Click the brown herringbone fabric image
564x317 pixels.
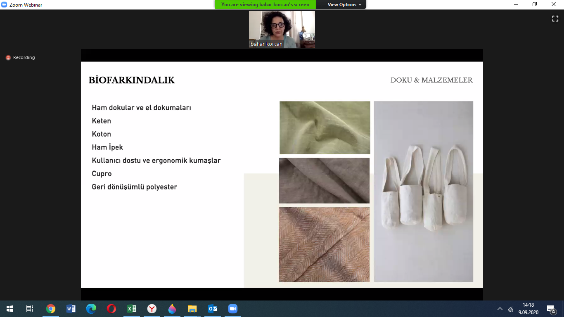(324, 244)
